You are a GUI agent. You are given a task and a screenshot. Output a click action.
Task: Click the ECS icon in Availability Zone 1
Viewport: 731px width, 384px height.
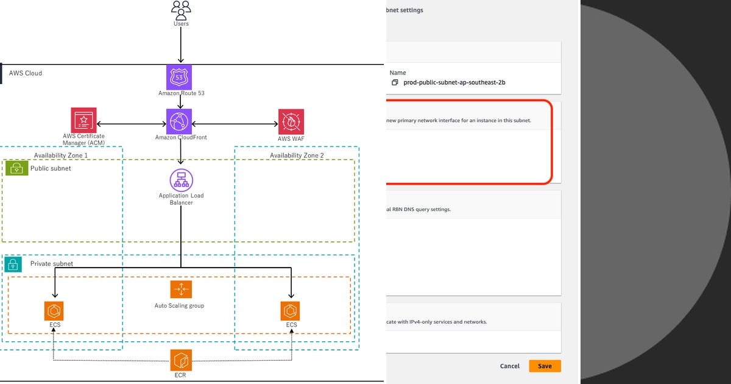pos(54,311)
